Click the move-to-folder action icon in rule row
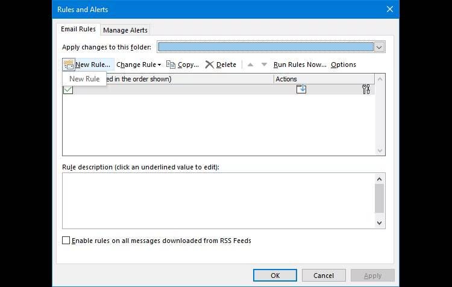452x287 pixels. click(301, 89)
